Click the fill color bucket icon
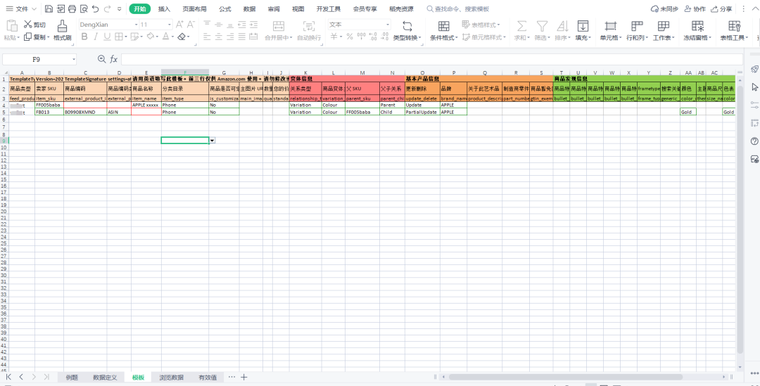 [x=151, y=37]
